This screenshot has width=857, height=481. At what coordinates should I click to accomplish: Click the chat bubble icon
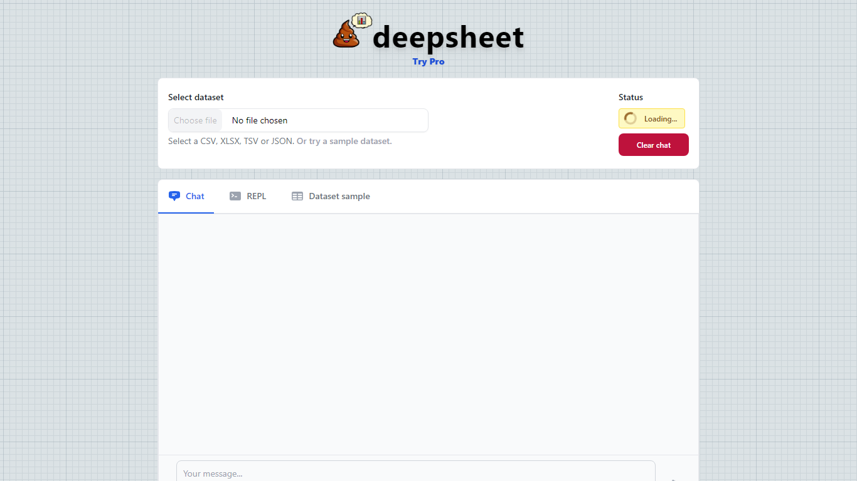(174, 196)
